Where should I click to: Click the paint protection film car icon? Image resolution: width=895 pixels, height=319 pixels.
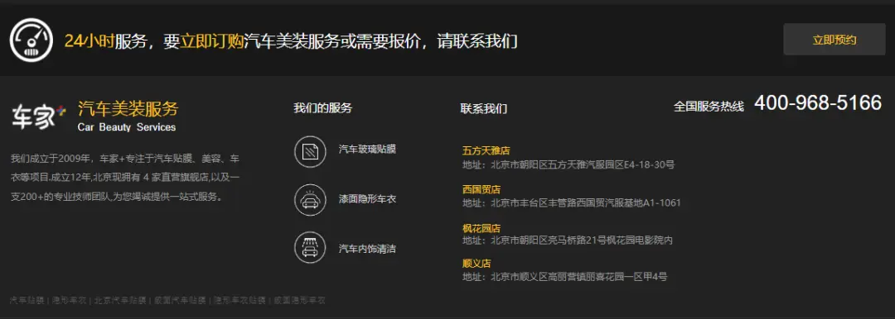310,200
